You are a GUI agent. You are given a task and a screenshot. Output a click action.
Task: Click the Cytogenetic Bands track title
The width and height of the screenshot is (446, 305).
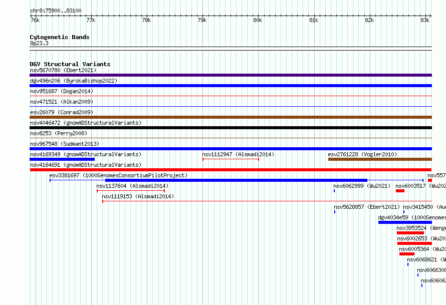(60, 37)
